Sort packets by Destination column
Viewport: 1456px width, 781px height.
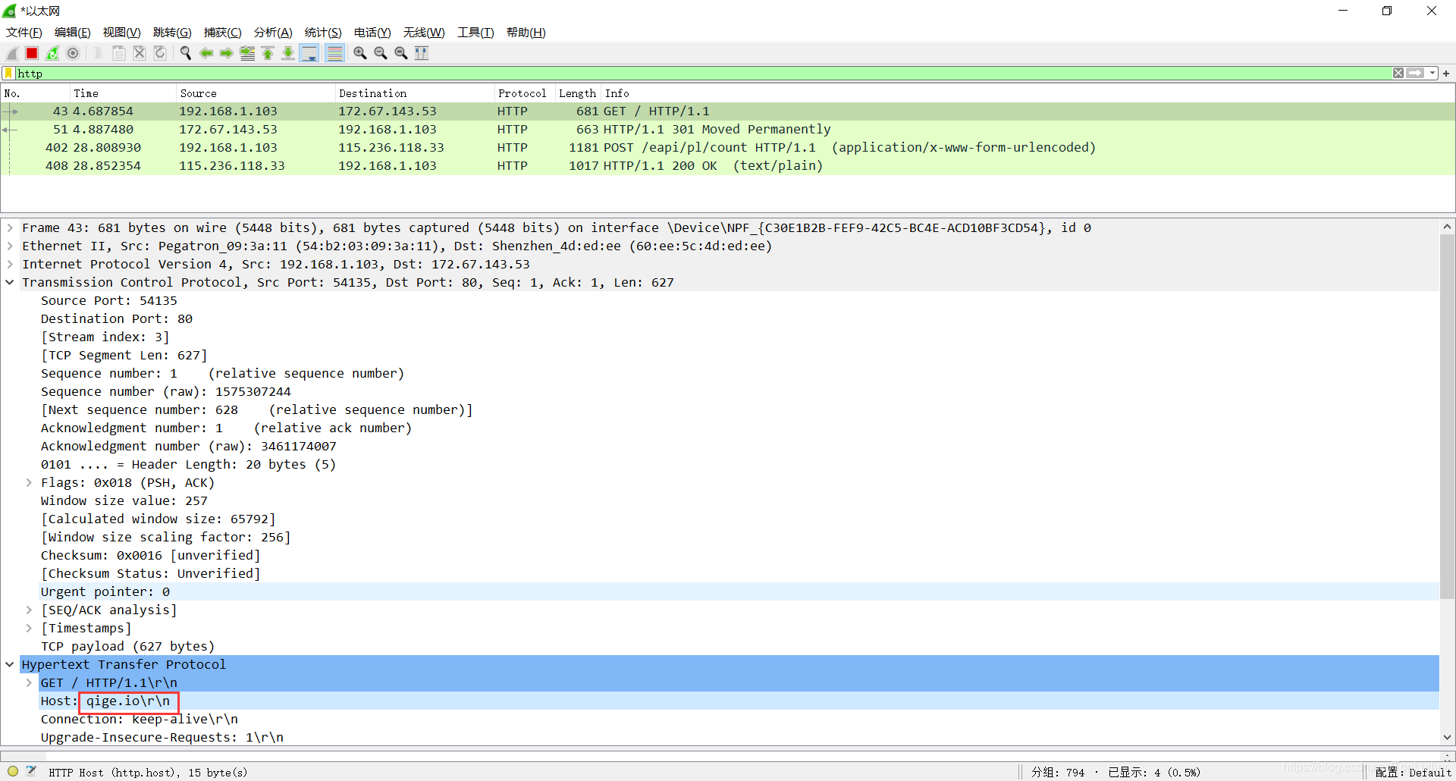415,93
